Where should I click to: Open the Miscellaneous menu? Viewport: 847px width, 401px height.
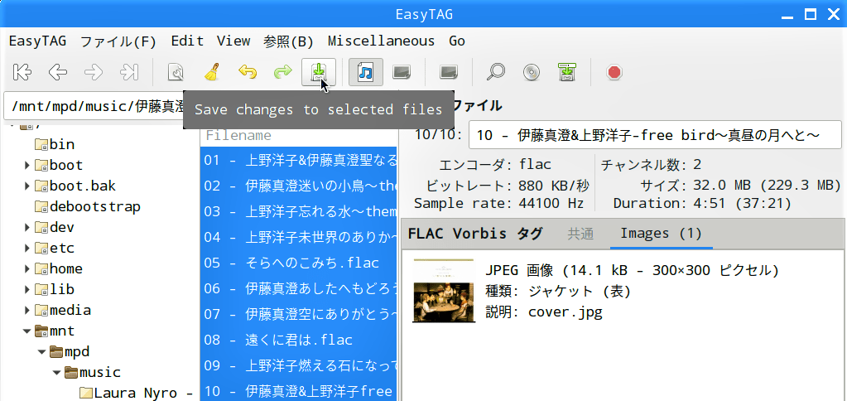click(382, 41)
